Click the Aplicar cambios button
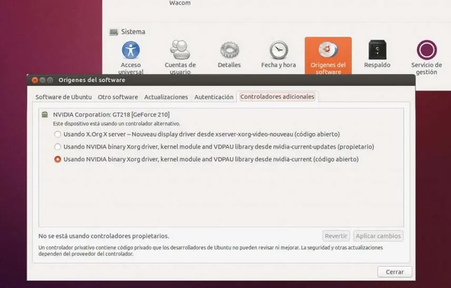451x288 pixels. [378, 236]
